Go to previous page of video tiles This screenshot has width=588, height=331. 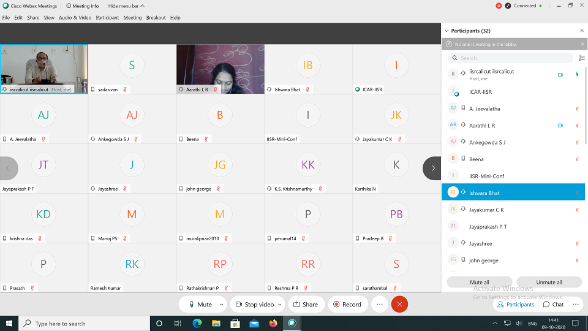(9, 168)
